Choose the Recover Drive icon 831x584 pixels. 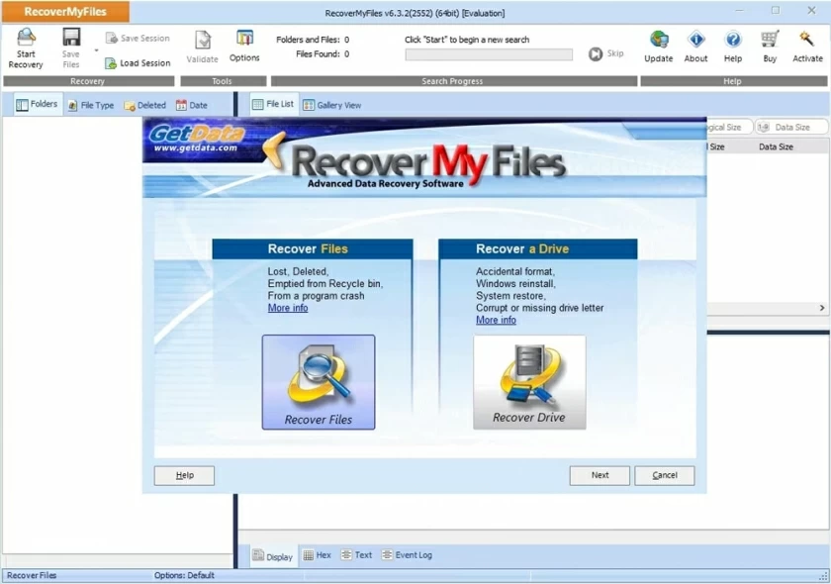[x=529, y=379]
